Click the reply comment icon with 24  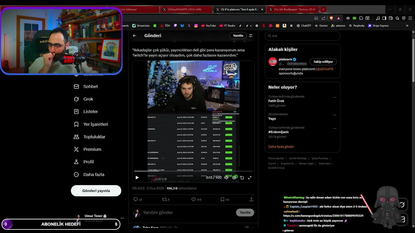[x=138, y=199]
